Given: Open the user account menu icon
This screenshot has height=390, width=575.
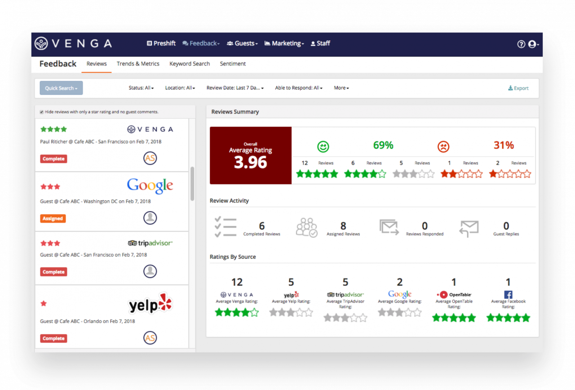Looking at the screenshot, I should pyautogui.click(x=534, y=44).
